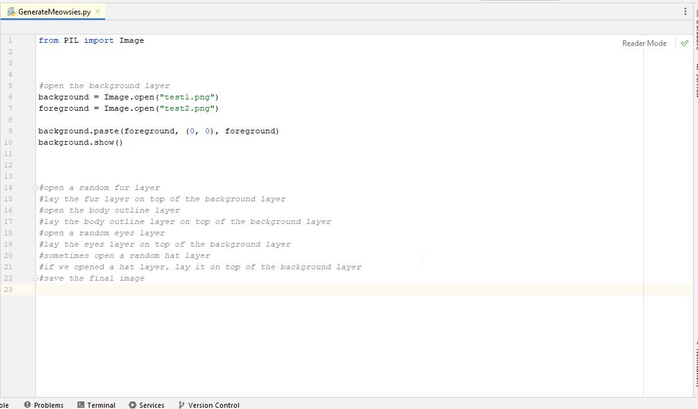Click the PIL module name on line 1
Viewport: 698px width, 409px height.
(71, 40)
